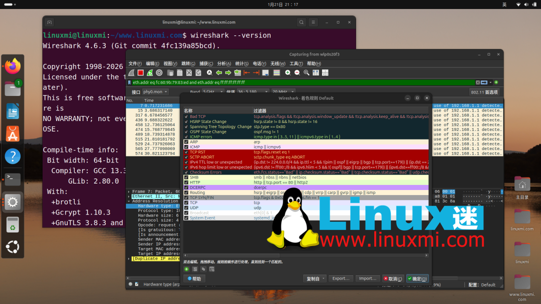Click the find packet magnifier icon
This screenshot has width=541, height=304.
click(209, 72)
